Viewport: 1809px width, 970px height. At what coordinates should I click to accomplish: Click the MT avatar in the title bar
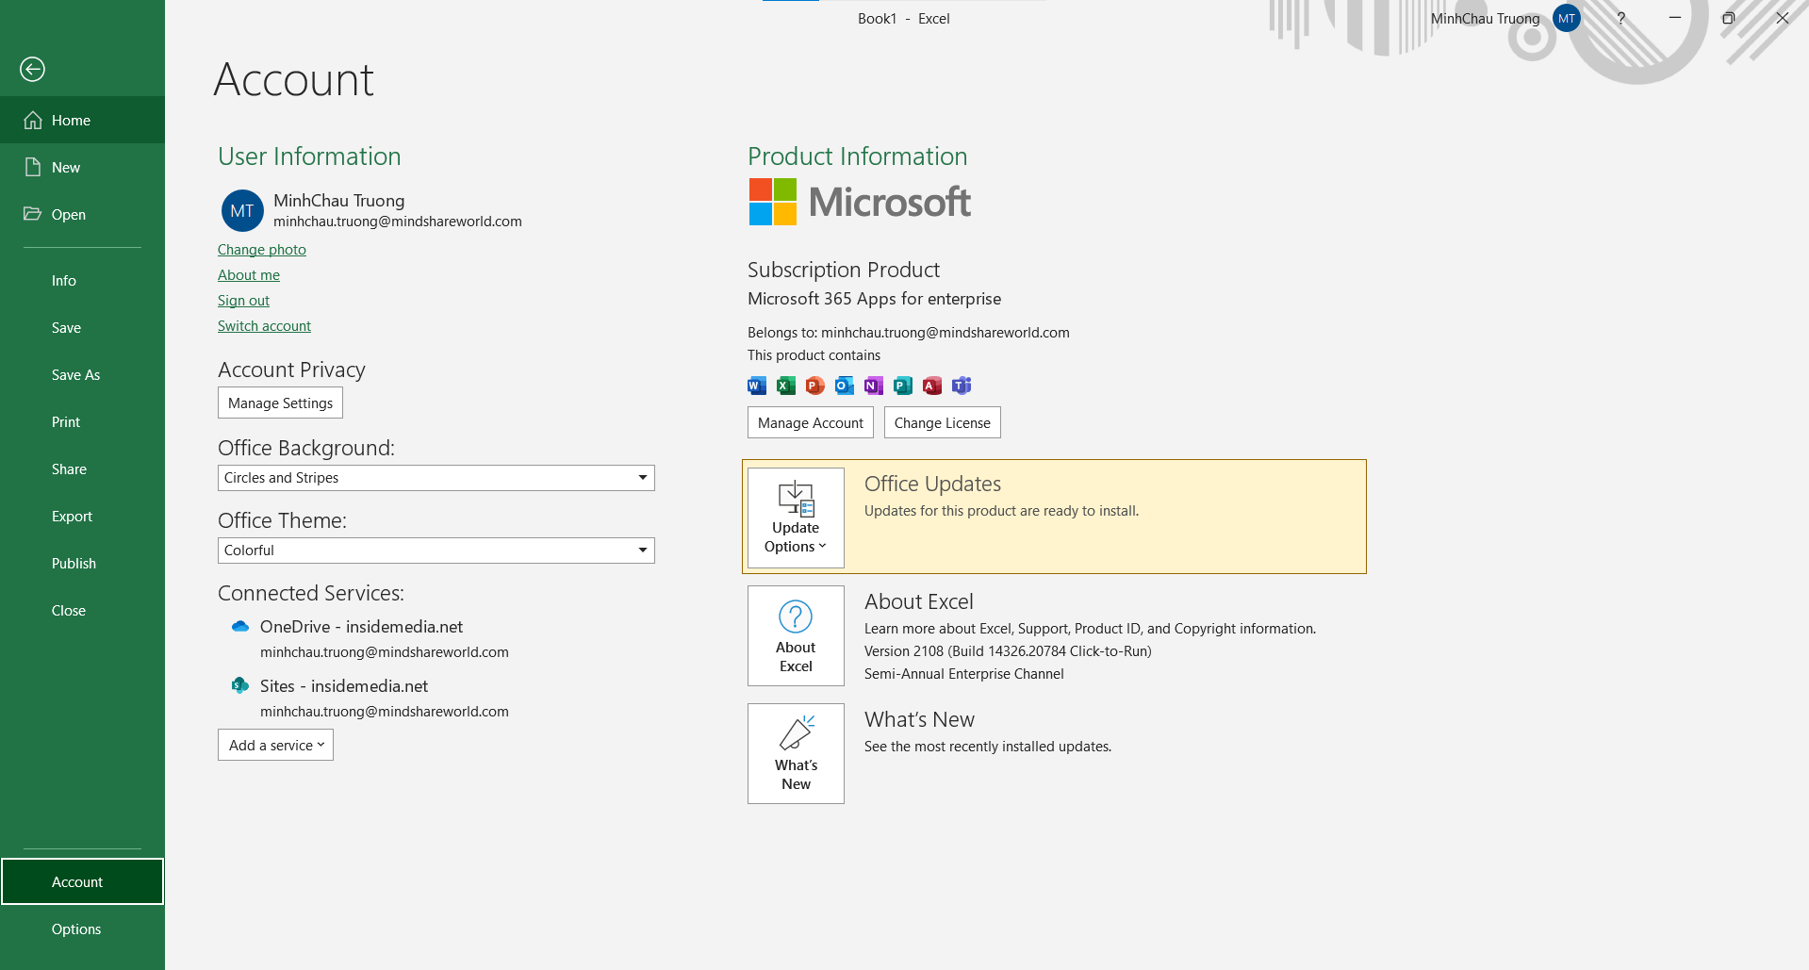(1567, 18)
